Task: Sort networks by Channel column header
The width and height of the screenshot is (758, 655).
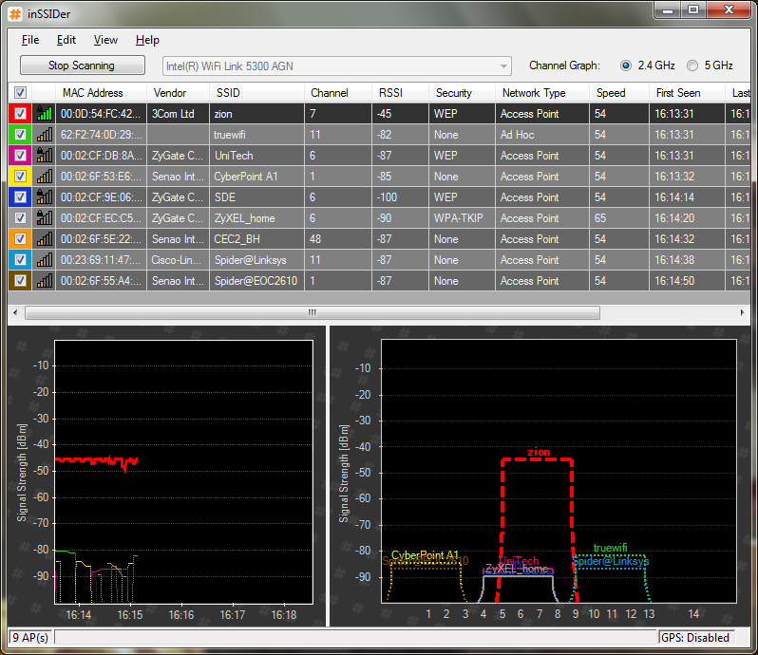Action: pyautogui.click(x=328, y=93)
